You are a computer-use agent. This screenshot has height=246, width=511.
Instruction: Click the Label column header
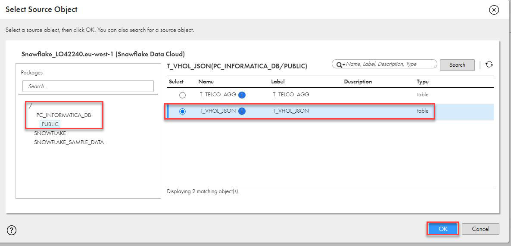click(x=278, y=82)
